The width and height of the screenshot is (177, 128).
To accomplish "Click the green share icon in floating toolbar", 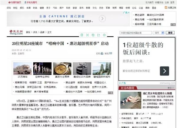I will pyautogui.click(x=99, y=35).
